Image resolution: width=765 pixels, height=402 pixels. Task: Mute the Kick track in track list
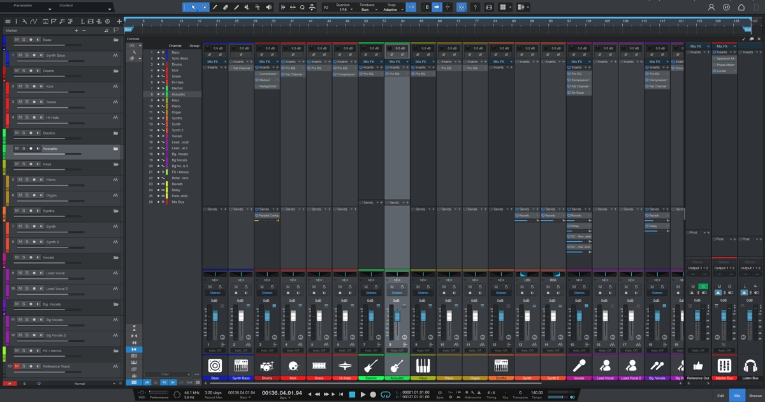coord(19,86)
